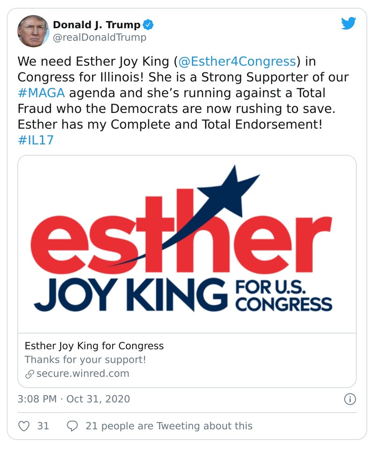Open the @realDonaldTrump handle

[99, 38]
